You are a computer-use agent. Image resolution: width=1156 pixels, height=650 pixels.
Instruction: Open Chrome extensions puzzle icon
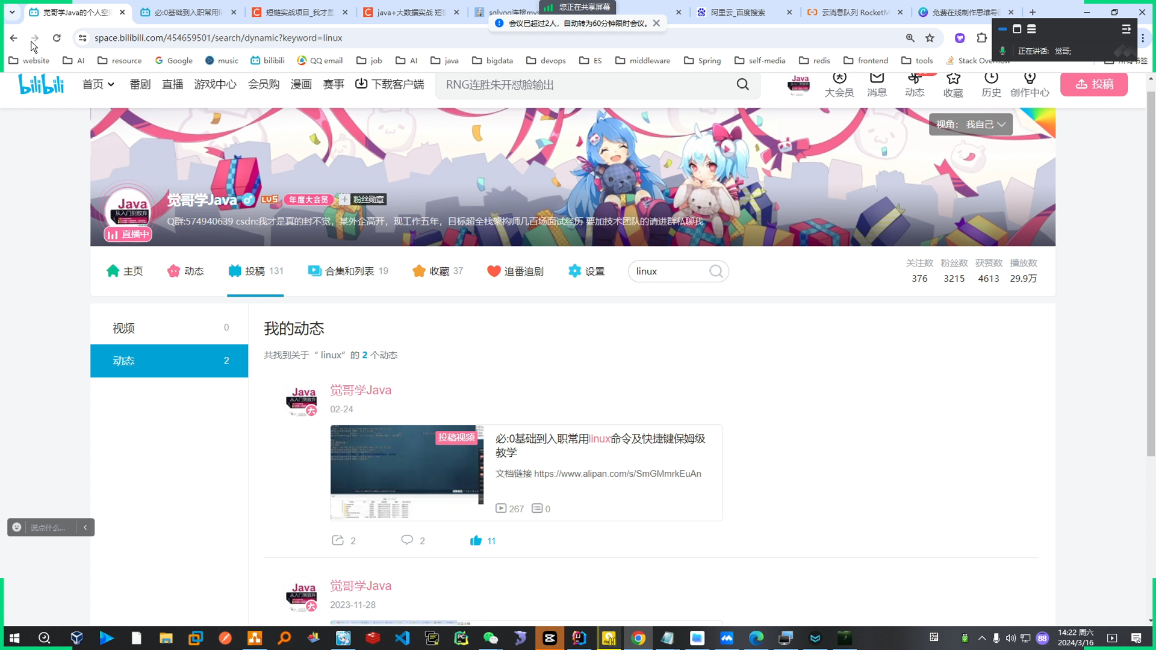[x=981, y=38]
